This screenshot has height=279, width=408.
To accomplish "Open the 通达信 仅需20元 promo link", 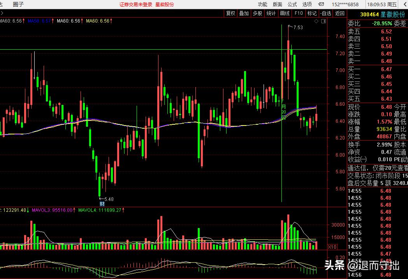I will (378, 168).
